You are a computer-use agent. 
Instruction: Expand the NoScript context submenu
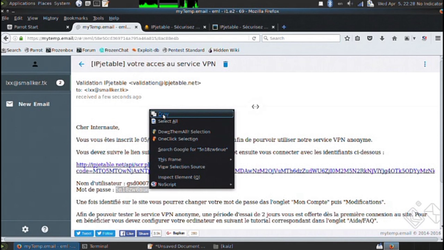point(191,184)
